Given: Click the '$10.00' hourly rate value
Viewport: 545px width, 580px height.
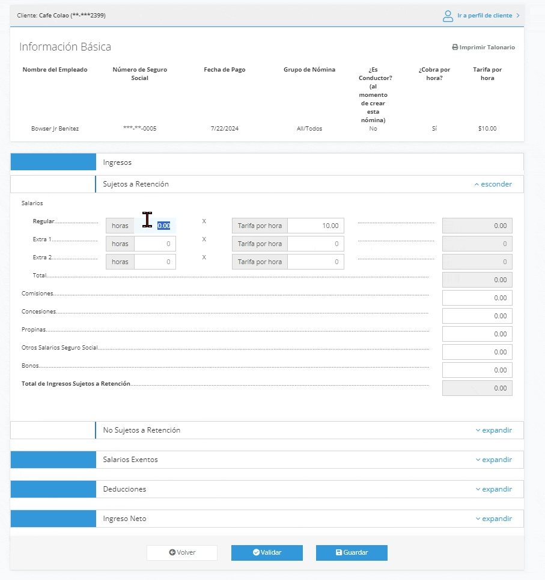Looking at the screenshot, I should 487,128.
